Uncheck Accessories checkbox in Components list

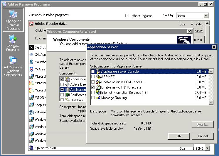(x=62, y=79)
